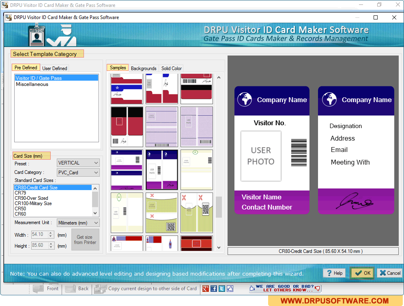Choose the navy and purple vertical sample template
The width and height of the screenshot is (404, 306).
pyautogui.click(x=162, y=170)
